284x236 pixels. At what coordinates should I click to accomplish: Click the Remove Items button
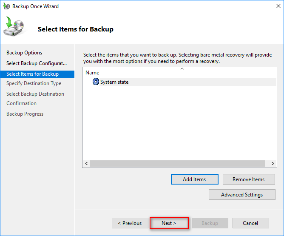coord(249,179)
